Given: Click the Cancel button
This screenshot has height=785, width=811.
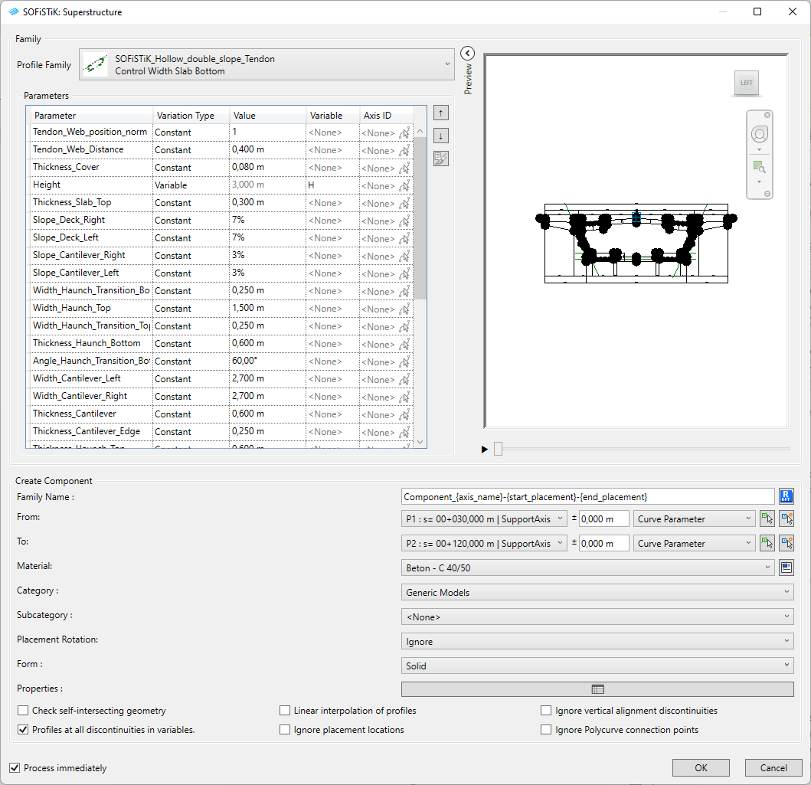Looking at the screenshot, I should point(773,767).
